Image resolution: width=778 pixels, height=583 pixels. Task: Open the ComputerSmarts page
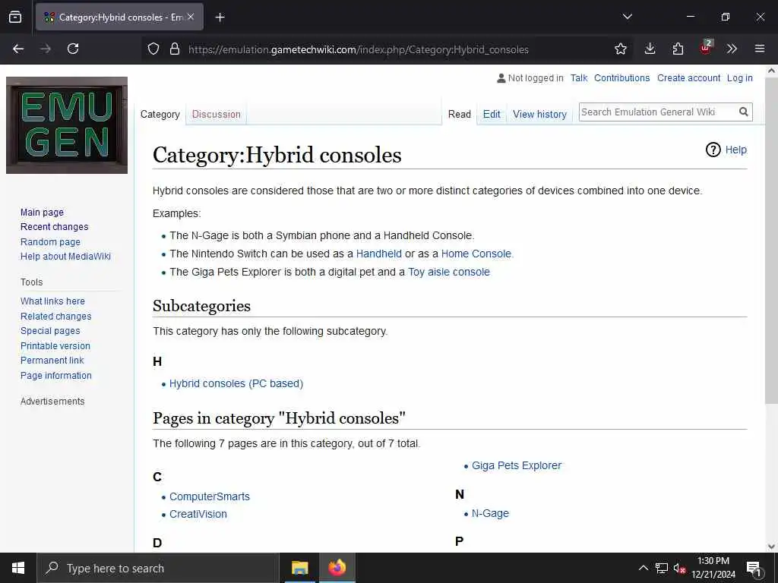[x=210, y=496]
